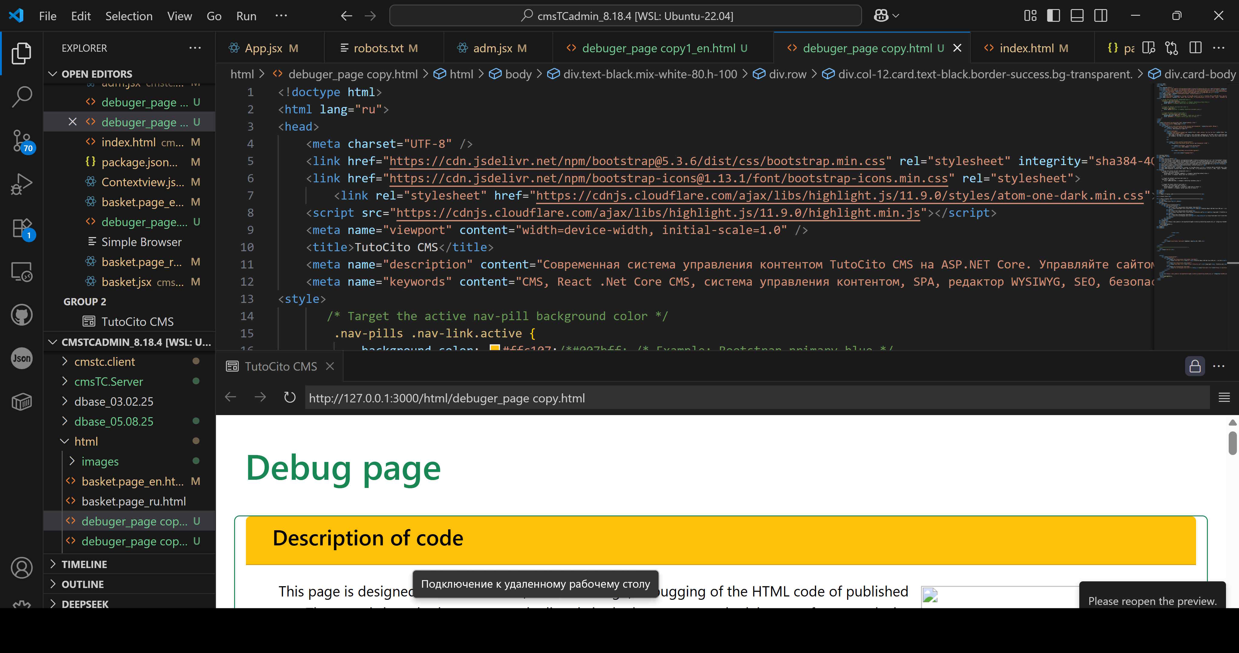Toggle the secondary side bar icon

click(1100, 15)
